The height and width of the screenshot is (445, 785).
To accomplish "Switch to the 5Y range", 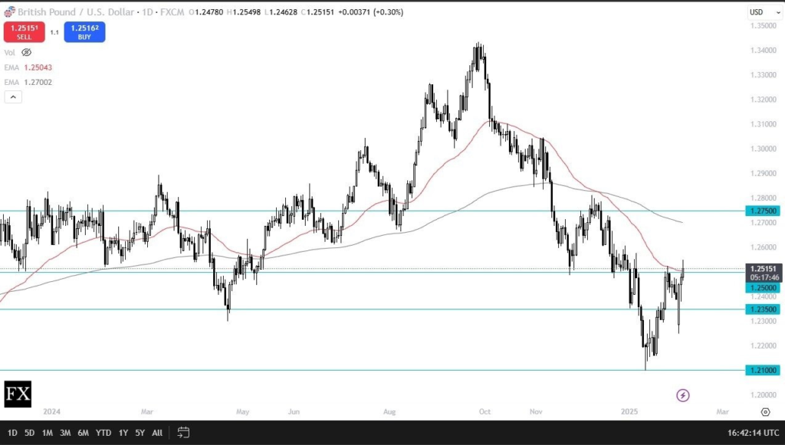I will [x=140, y=433].
